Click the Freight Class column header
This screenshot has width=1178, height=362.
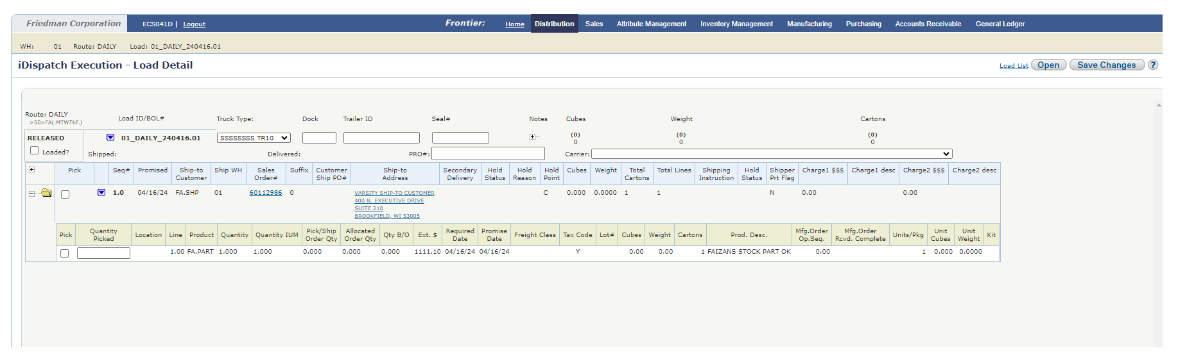[x=535, y=235]
